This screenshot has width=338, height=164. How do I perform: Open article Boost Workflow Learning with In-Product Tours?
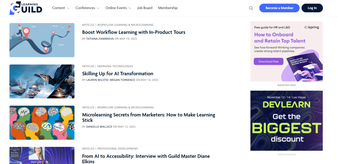click(134, 32)
